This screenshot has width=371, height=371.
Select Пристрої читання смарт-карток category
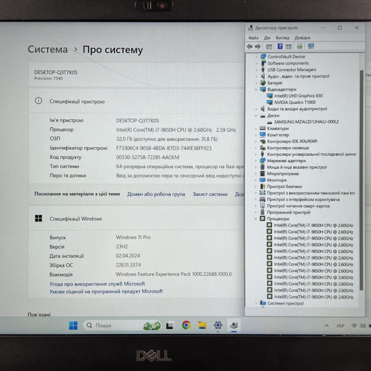(x=299, y=206)
